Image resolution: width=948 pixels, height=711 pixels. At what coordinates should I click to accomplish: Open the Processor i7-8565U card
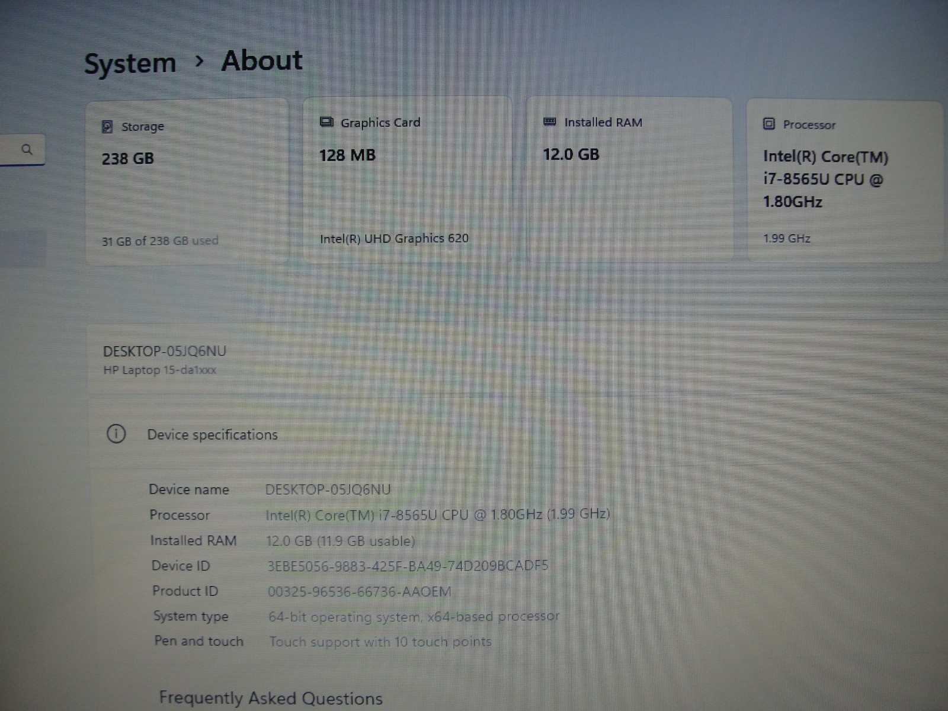click(844, 182)
